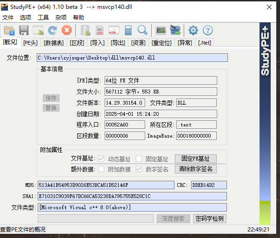Switch to the [资源] tab
The width and height of the screenshot is (280, 238).
pyautogui.click(x=139, y=43)
